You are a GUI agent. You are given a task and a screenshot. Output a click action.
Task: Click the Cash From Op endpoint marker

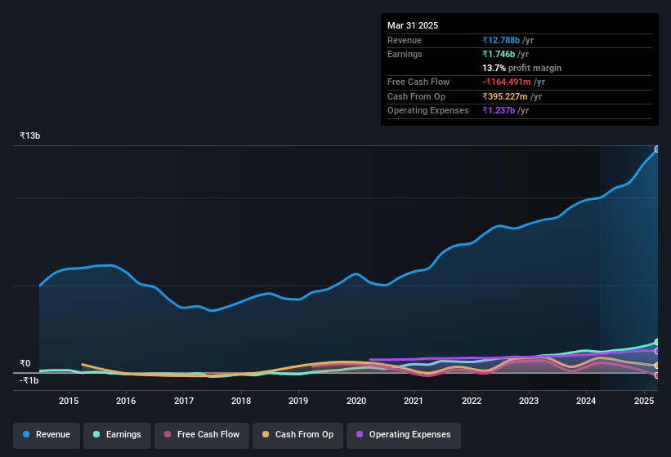(657, 366)
